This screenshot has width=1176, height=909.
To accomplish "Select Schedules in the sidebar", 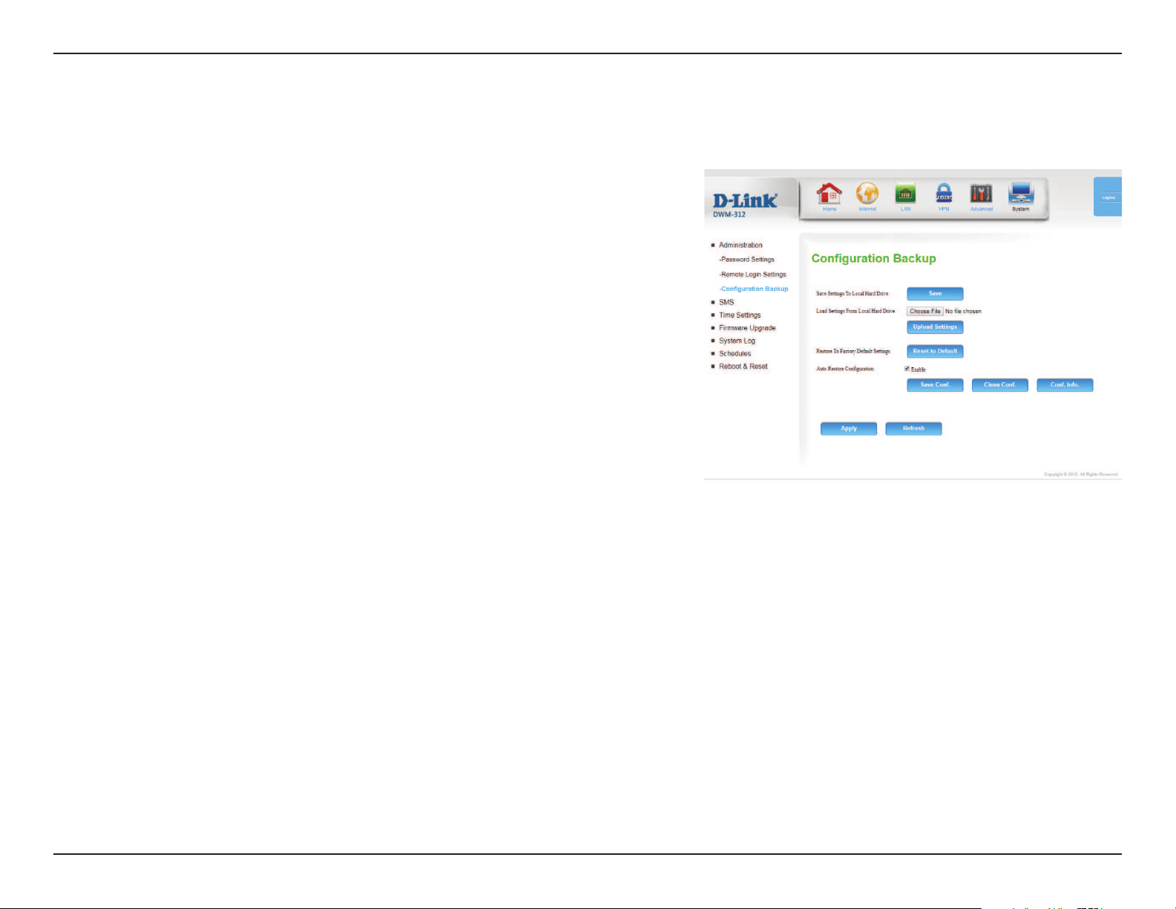I will (x=735, y=354).
